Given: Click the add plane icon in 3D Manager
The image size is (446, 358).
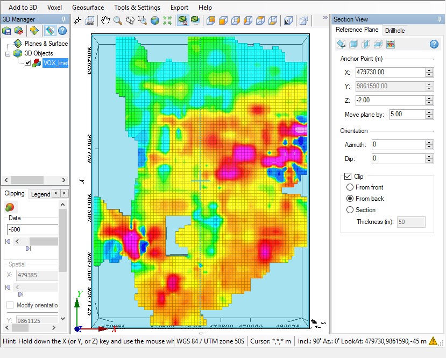Looking at the screenshot, I should tap(34, 31).
